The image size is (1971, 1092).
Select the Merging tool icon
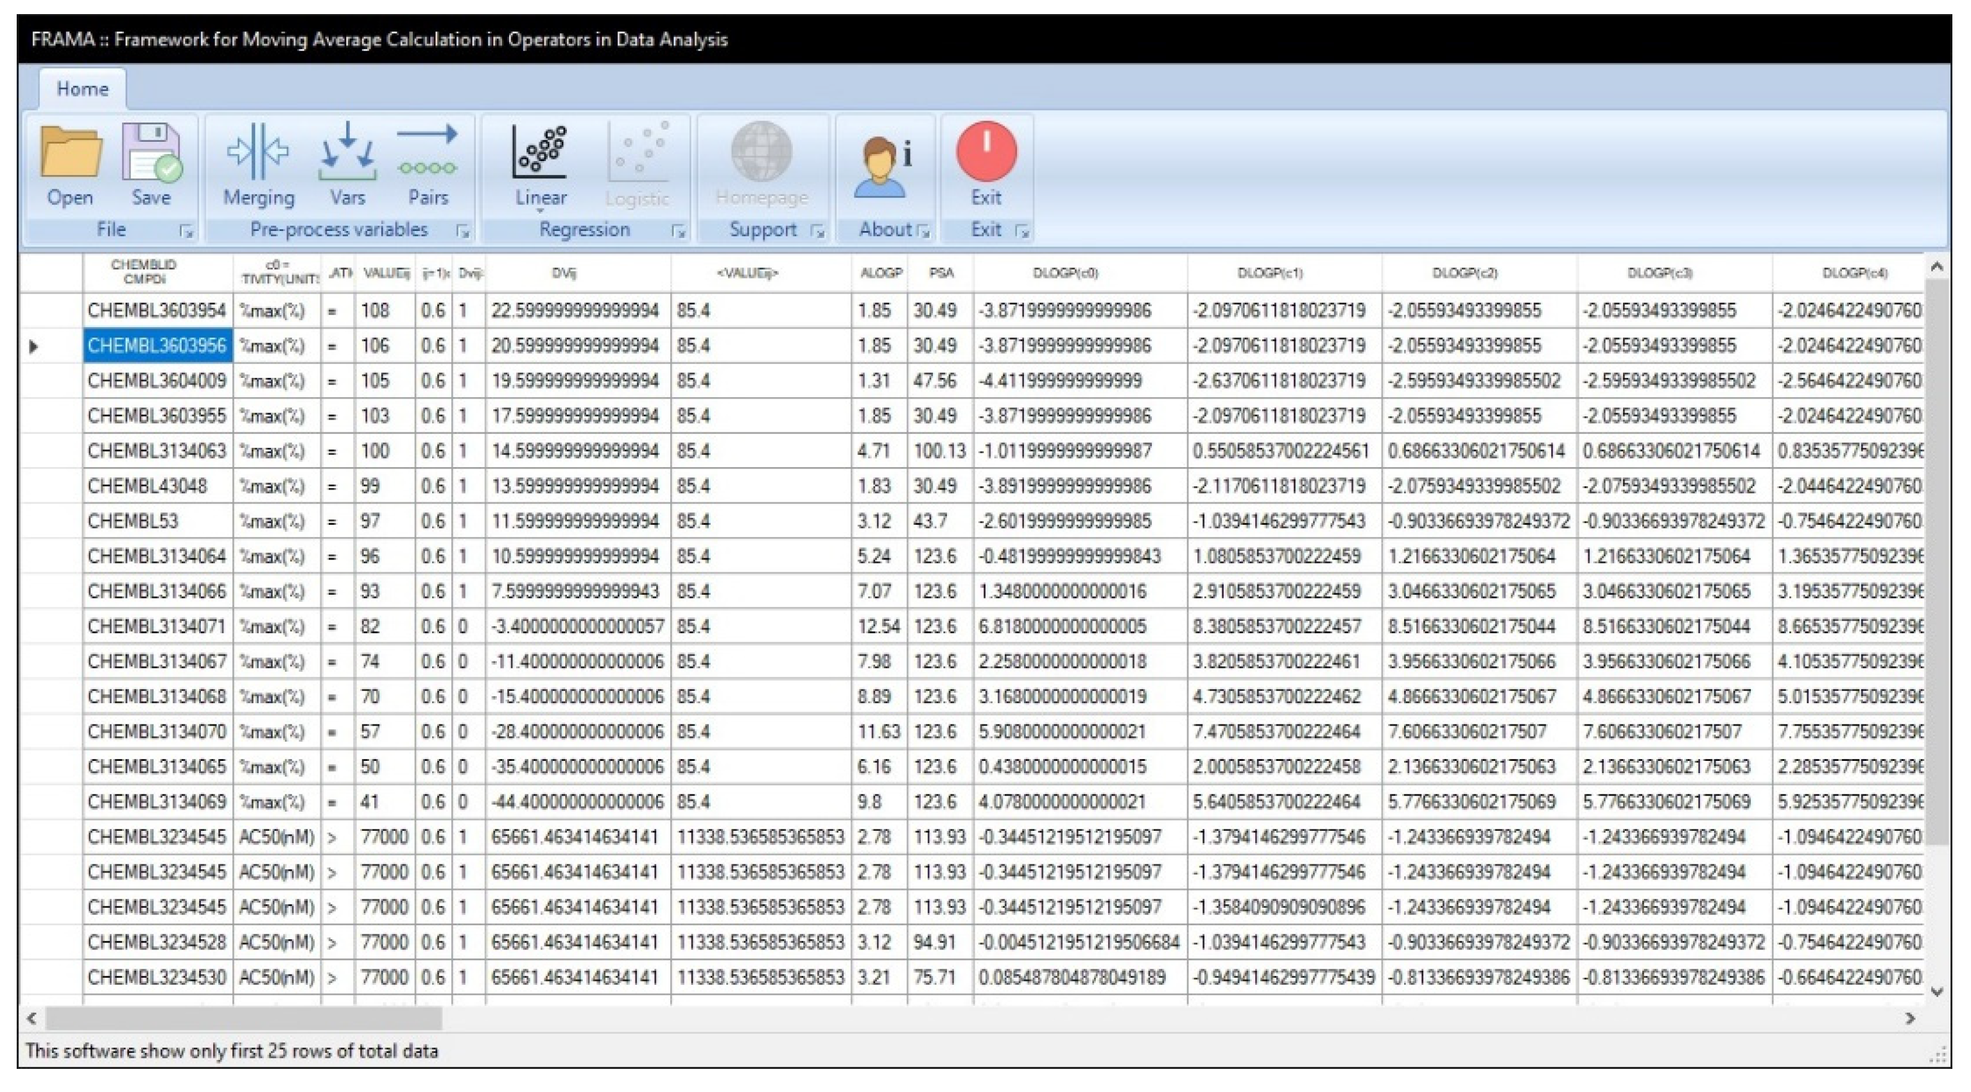tap(258, 153)
